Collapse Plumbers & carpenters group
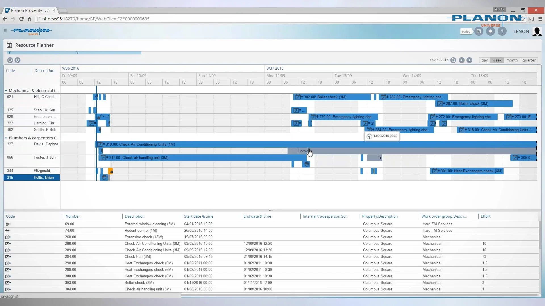Viewport: 545px width, 306px height. [6, 138]
